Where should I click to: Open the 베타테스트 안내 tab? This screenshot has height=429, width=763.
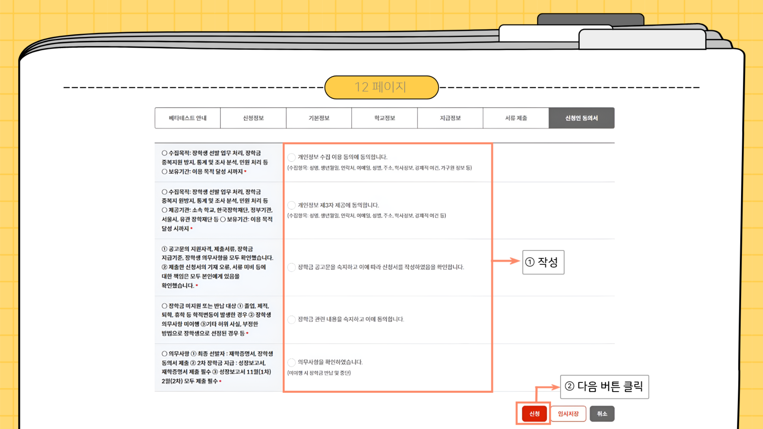pos(188,118)
